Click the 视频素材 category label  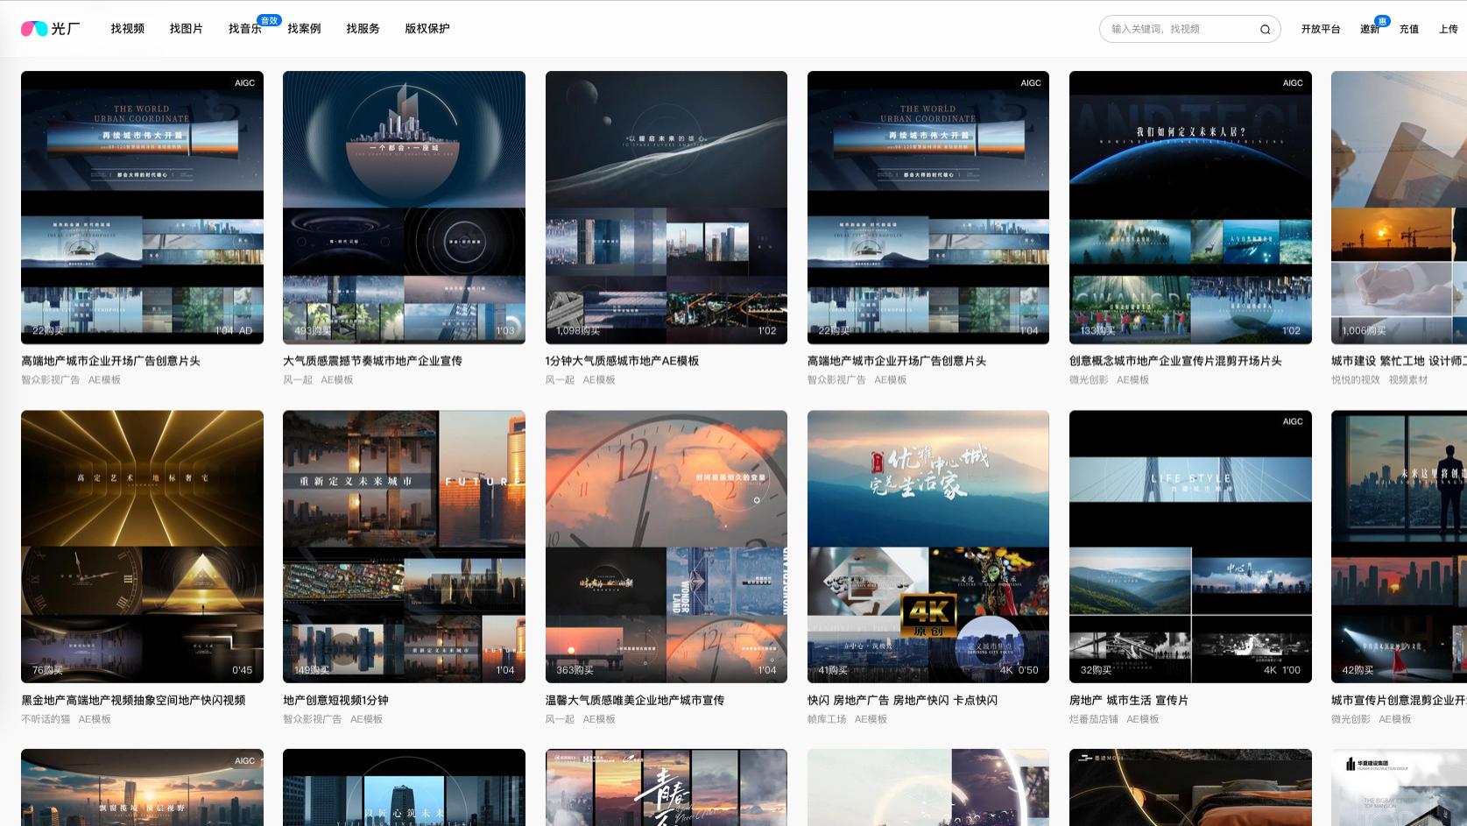click(1408, 380)
